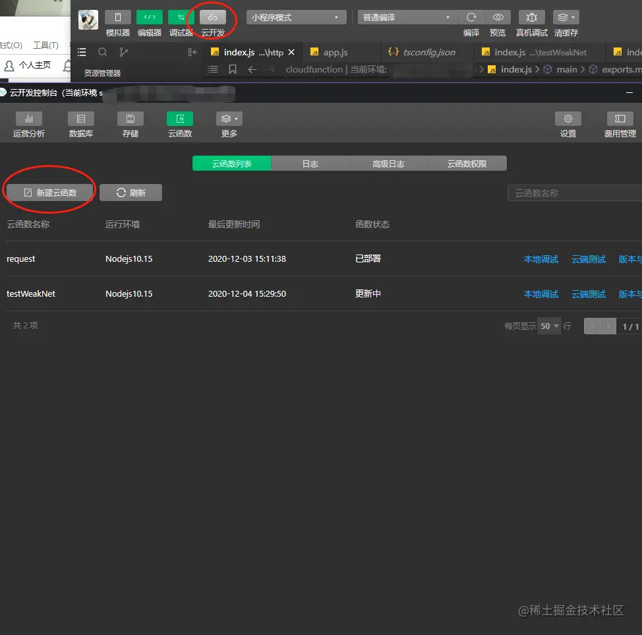Open 云端测试 for the request function
Screen dimensions: 642x635
589,259
